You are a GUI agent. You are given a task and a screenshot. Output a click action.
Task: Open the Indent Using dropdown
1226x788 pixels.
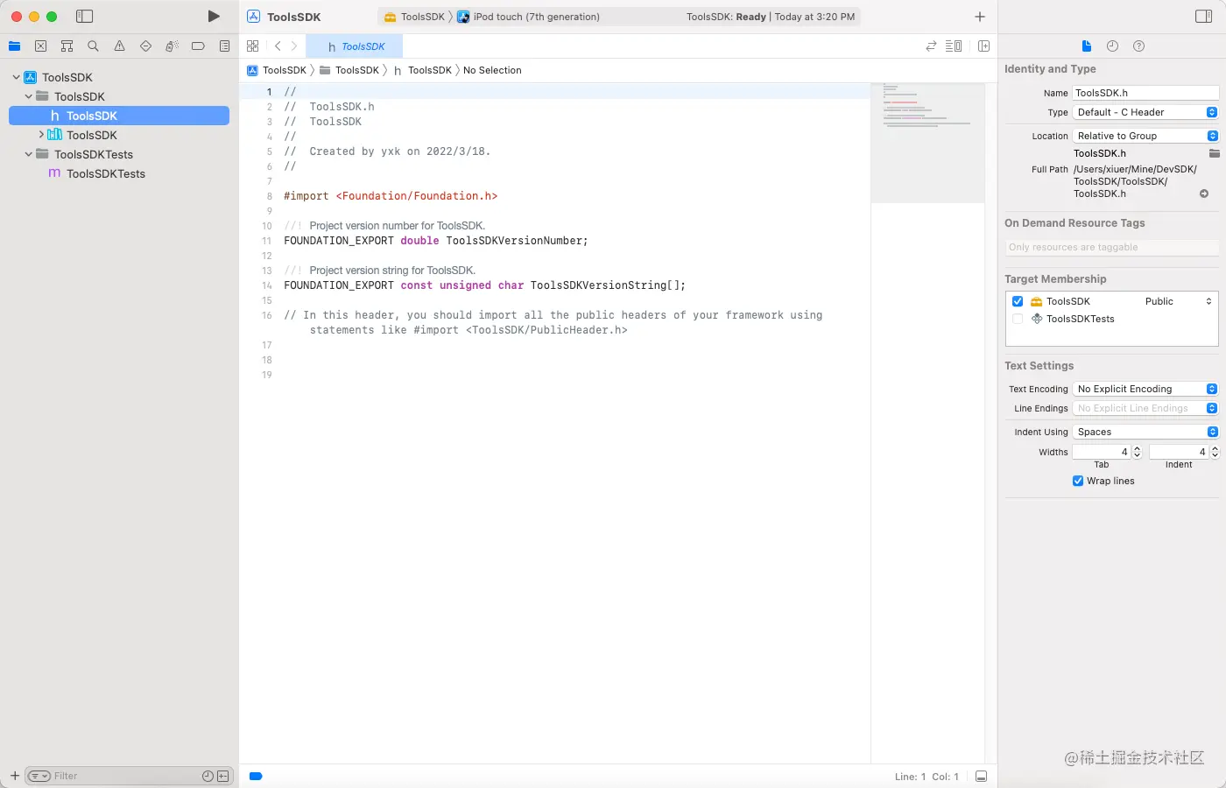coord(1145,432)
